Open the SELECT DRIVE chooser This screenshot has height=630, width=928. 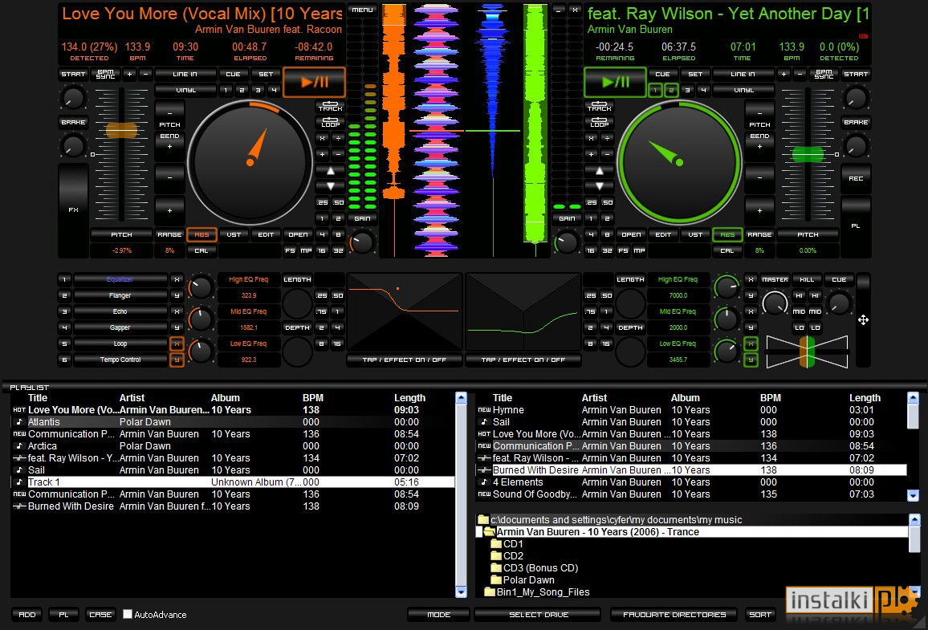tap(539, 615)
